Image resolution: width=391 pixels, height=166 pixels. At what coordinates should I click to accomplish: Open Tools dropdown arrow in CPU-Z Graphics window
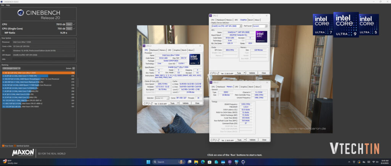coord(245,73)
